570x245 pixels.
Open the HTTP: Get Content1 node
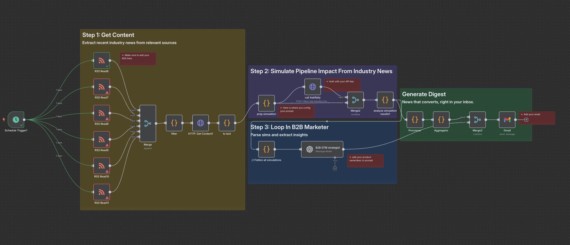(200, 123)
